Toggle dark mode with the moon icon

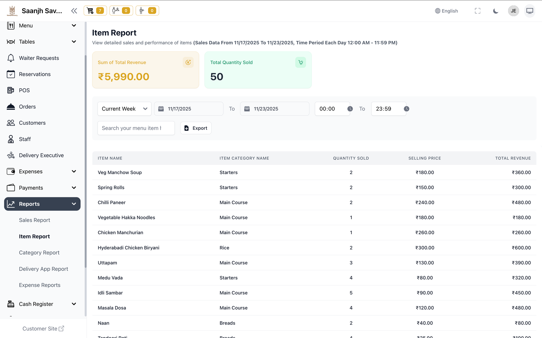coord(496,11)
